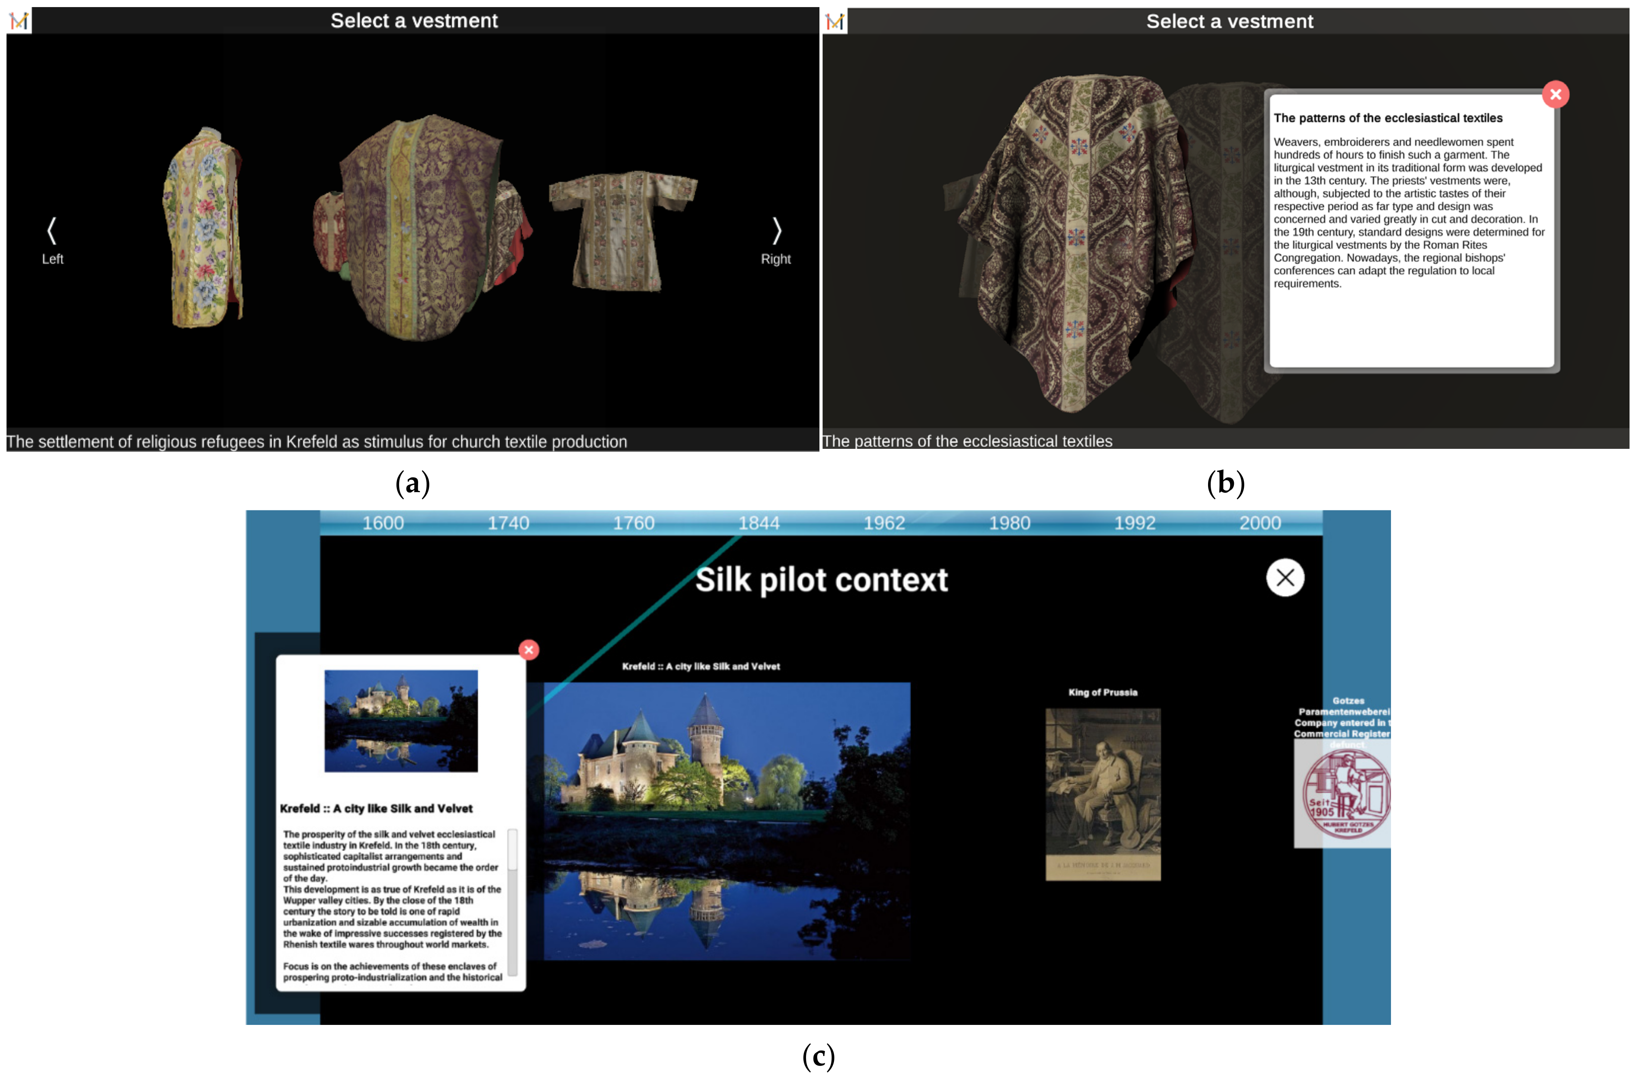Select year 1992 on the timeline
1637x1079 pixels.
(x=1135, y=523)
